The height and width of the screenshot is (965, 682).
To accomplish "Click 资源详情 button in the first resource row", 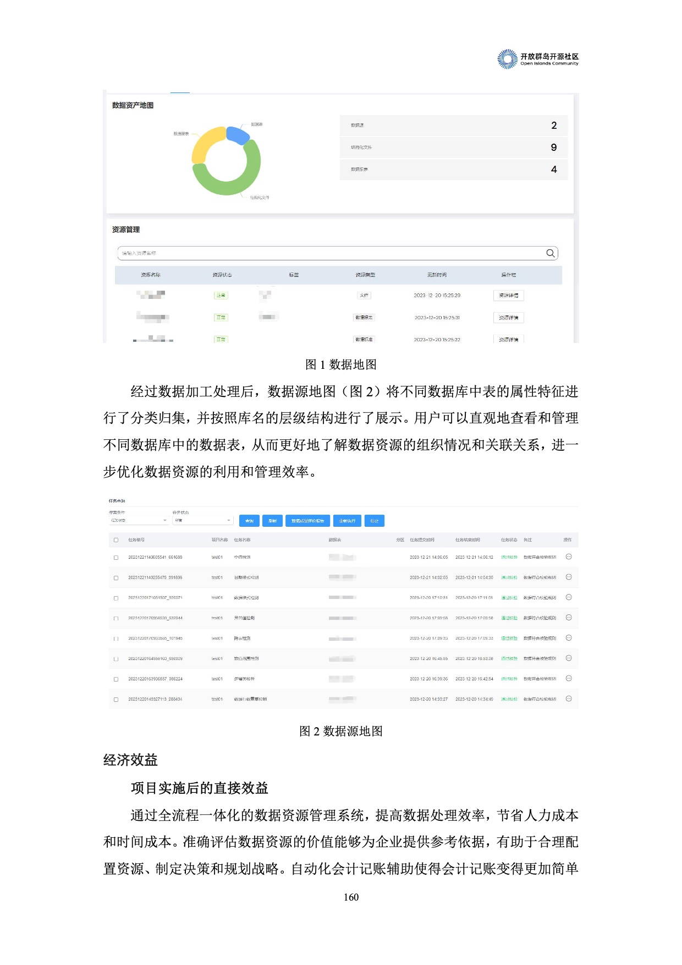I will pyautogui.click(x=508, y=296).
